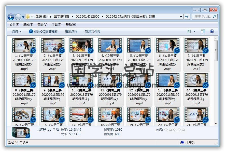Click the search magnifier icon
Image resolution: width=225 pixels, height=152 pixels.
(x=214, y=17)
